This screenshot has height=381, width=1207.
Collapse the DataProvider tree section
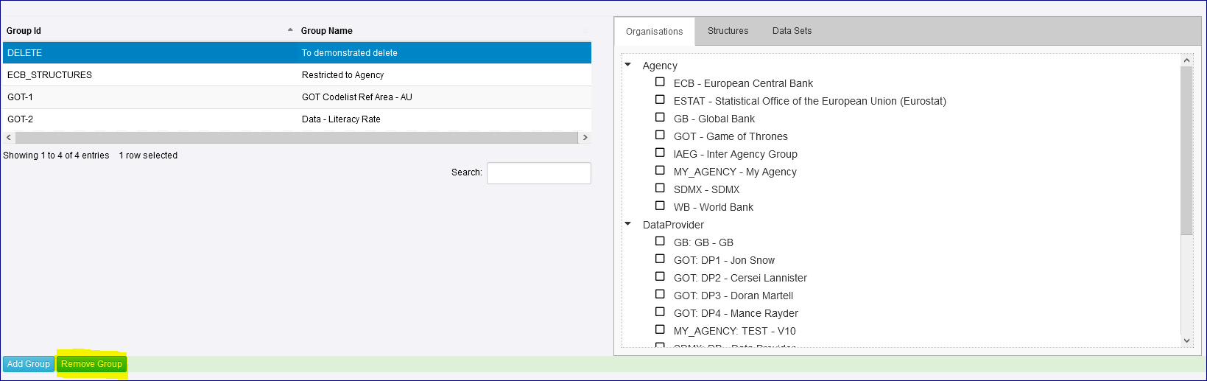628,224
